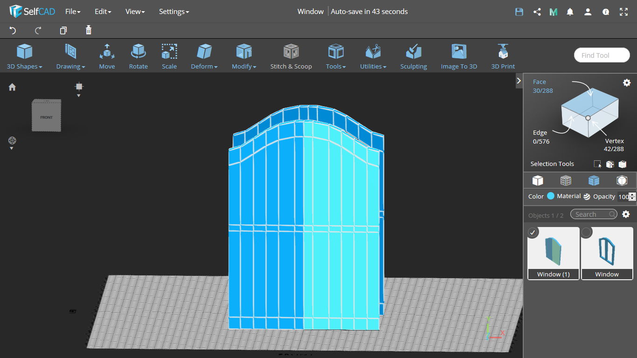Expand the Drawing dropdown
Viewport: 637px width, 358px height.
70,56
